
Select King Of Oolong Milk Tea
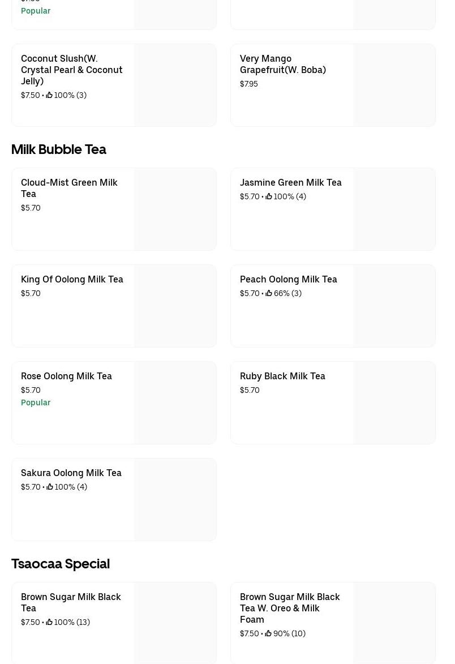pyautogui.click(x=72, y=279)
